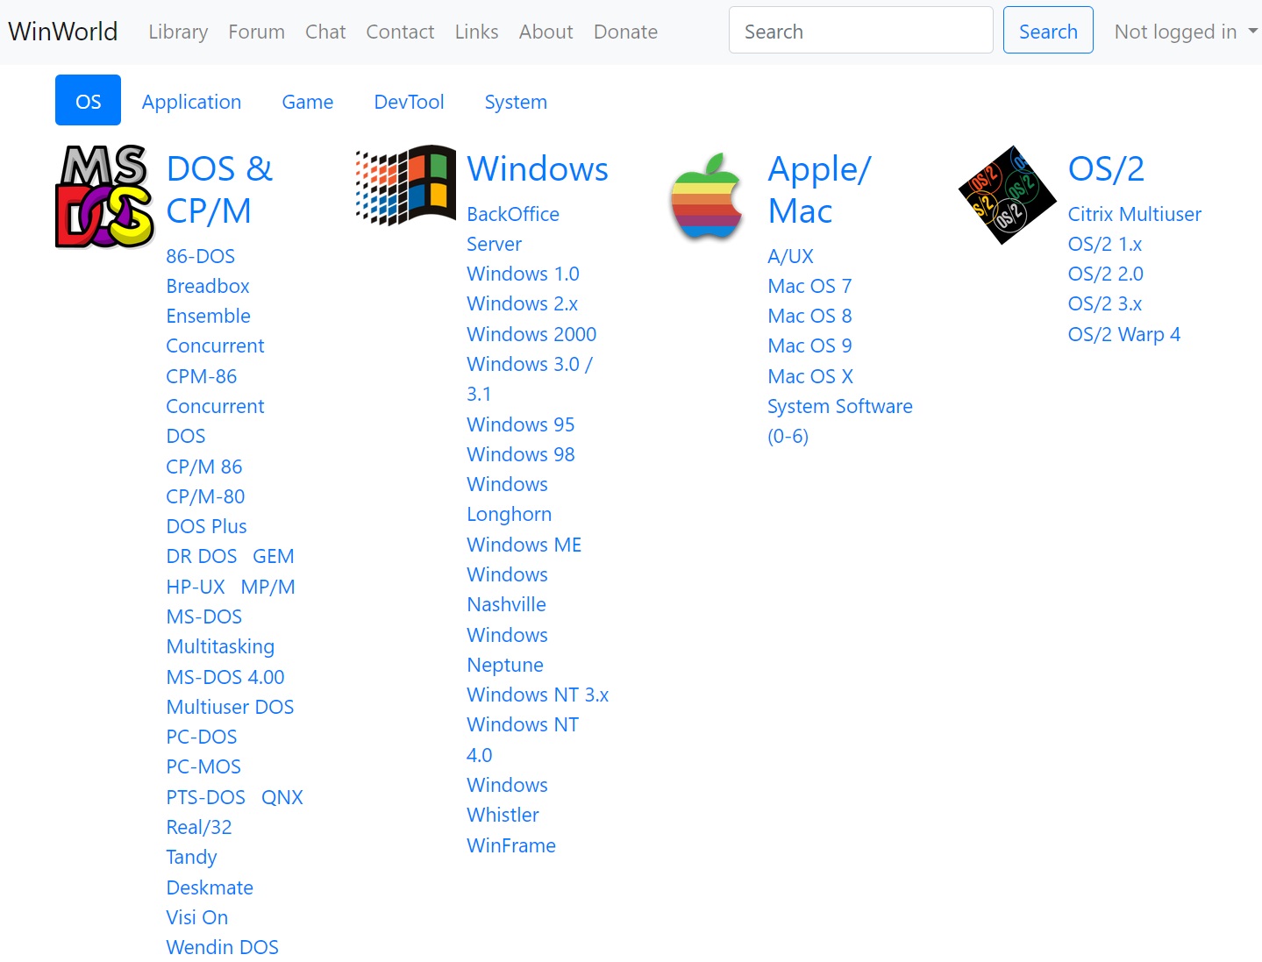
Task: Open the Windows 2000 link
Action: pos(531,334)
